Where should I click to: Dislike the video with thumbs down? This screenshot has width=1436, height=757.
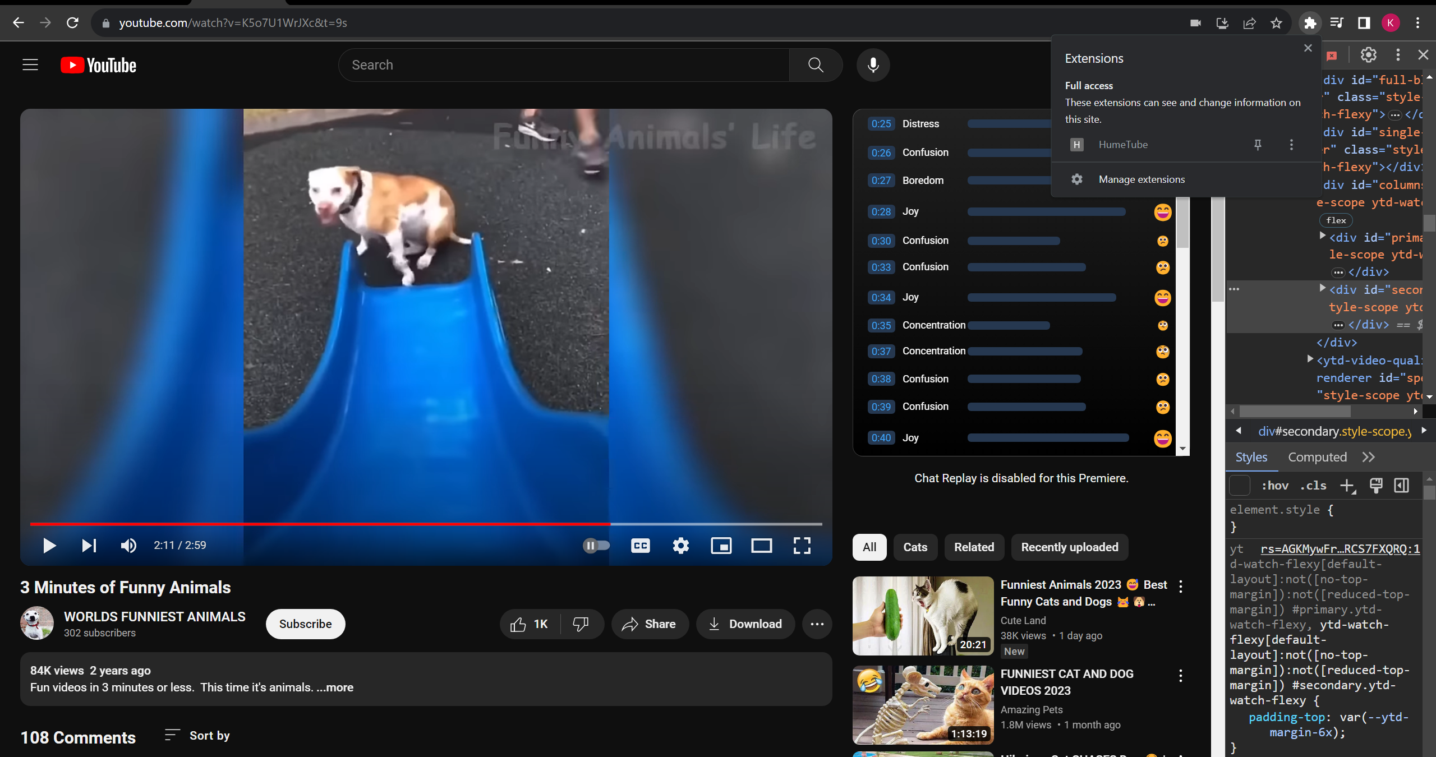point(581,624)
